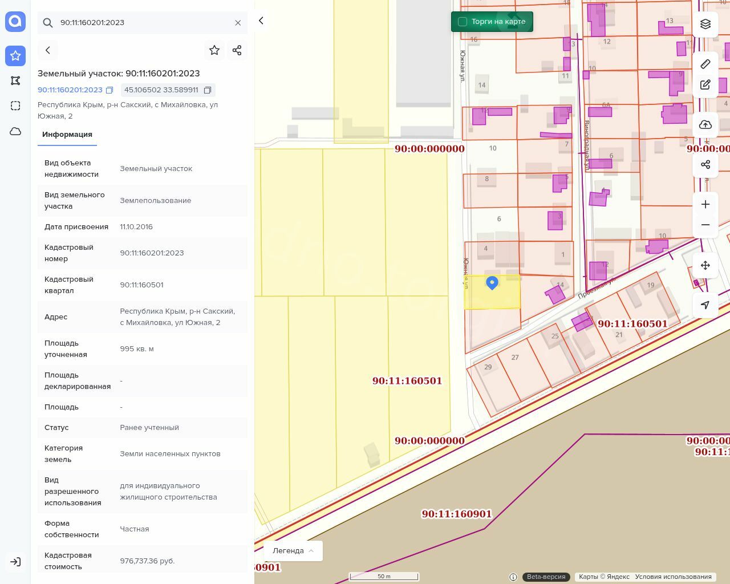Open the login icon in sidebar
The width and height of the screenshot is (730, 584).
pos(15,562)
